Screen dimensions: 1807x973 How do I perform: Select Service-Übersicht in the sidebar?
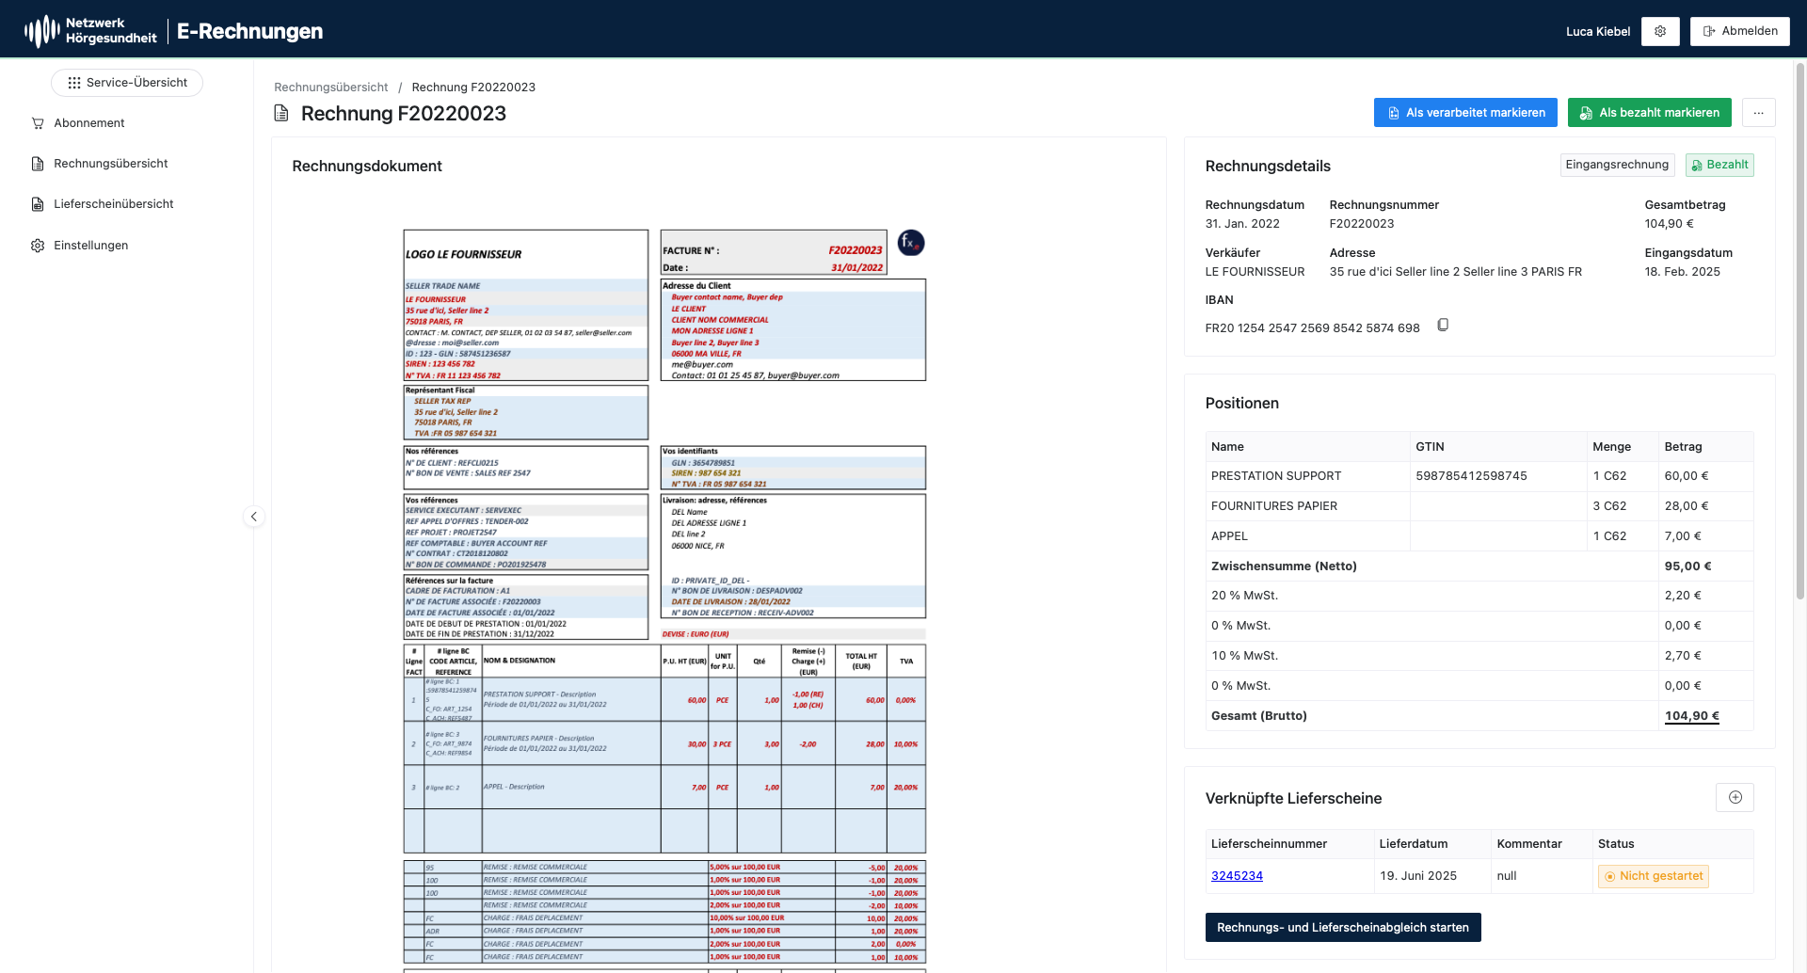coord(126,82)
